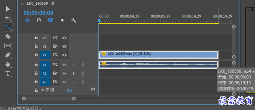Image resolution: width=255 pixels, height=110 pixels.
Task: Click the playhead timecode 00;00;00;00
Action: pyautogui.click(x=38, y=13)
